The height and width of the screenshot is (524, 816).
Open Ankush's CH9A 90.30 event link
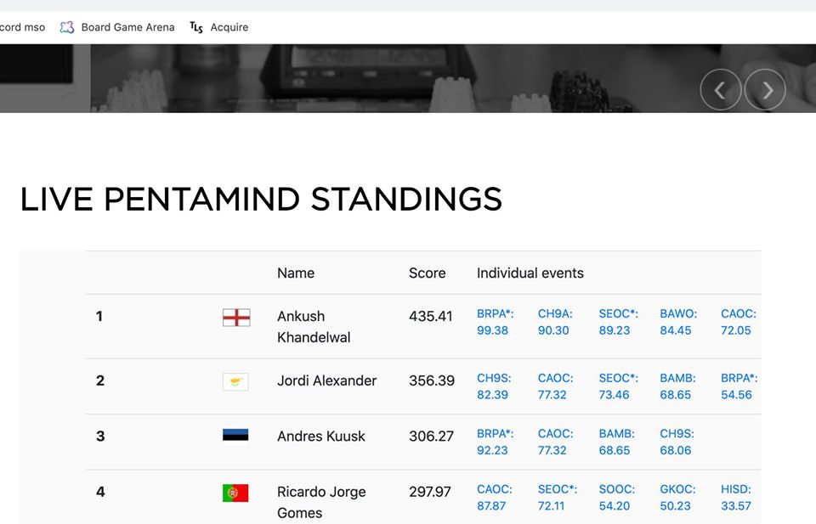[555, 322]
